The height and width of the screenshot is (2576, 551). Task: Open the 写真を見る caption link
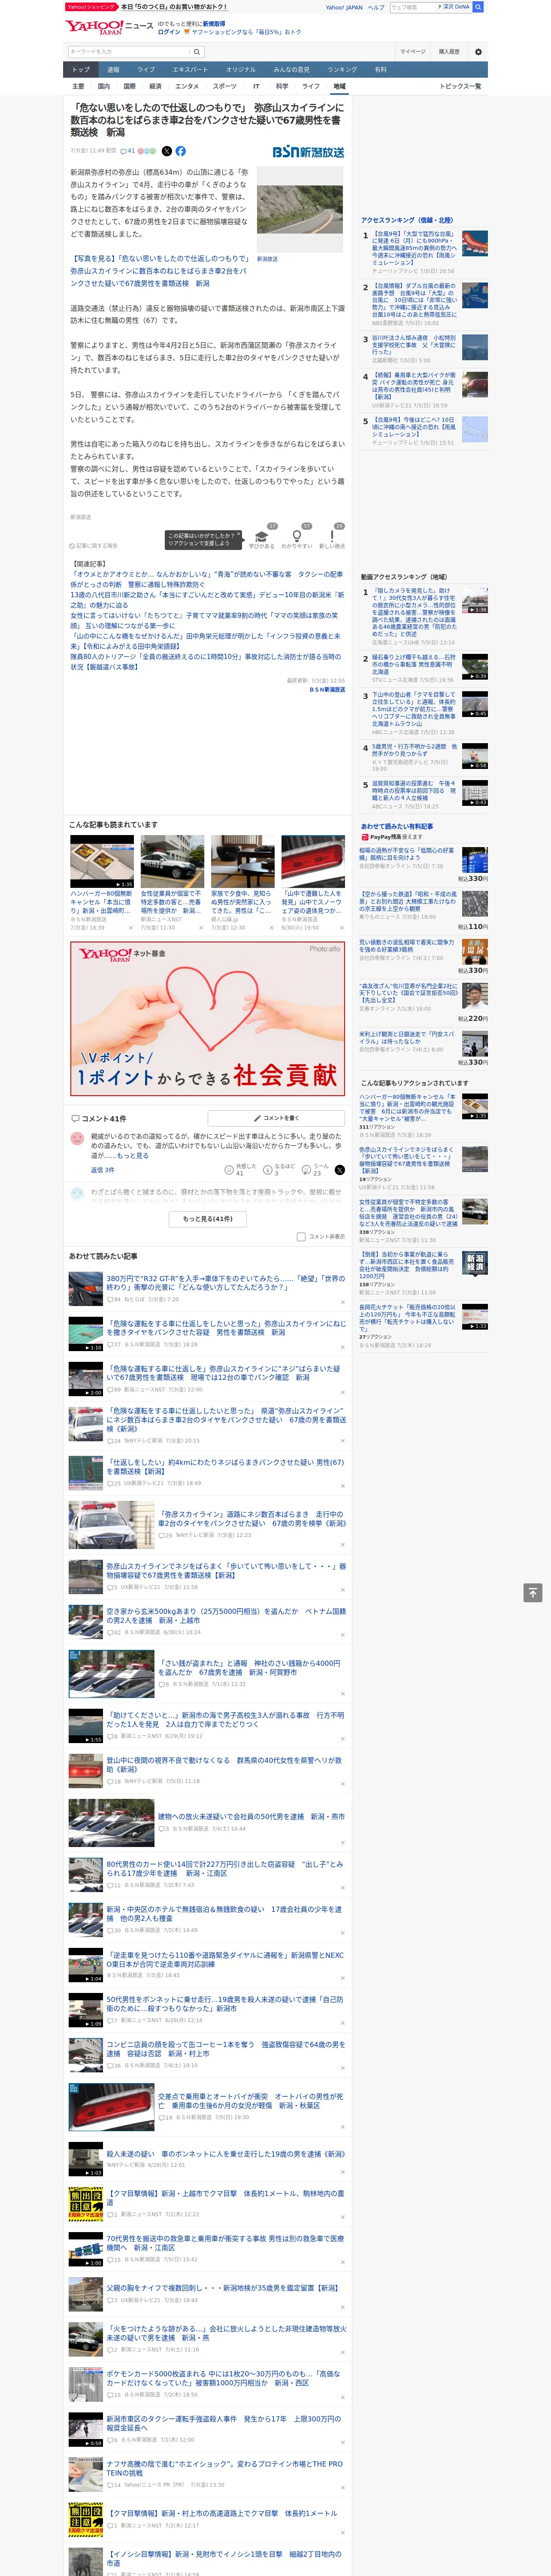(x=159, y=271)
